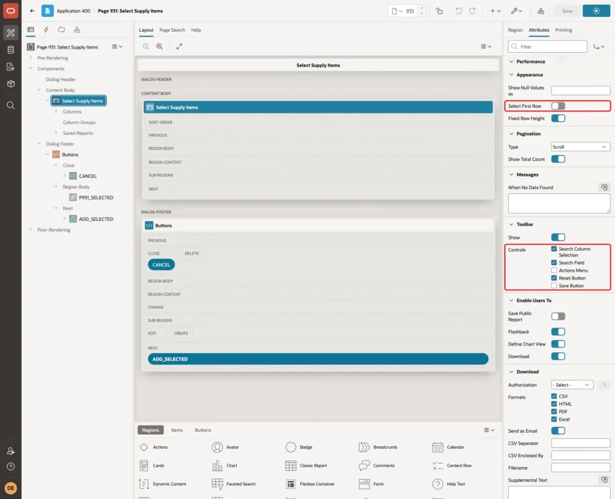Expand the Columns tree node

(x=56, y=111)
